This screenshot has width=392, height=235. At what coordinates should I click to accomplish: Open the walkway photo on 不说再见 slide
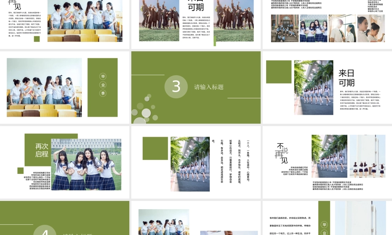[329, 156]
